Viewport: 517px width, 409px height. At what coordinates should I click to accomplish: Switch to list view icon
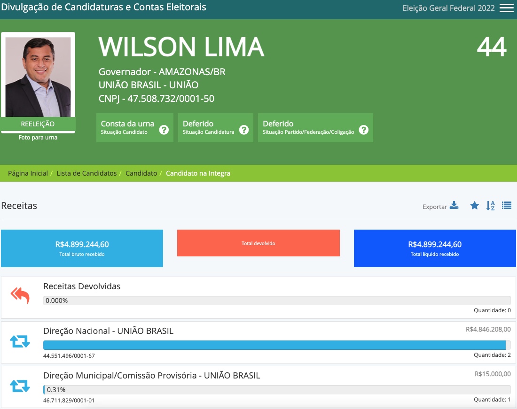coord(506,205)
